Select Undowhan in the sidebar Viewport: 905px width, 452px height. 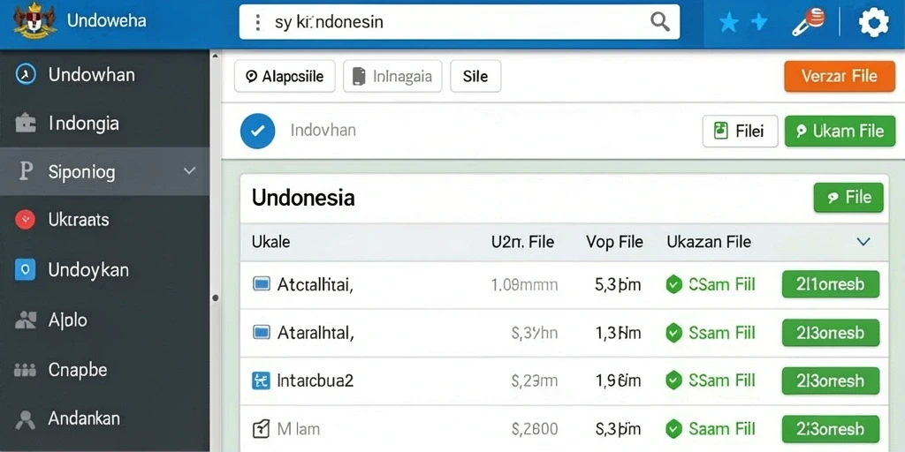coord(104,74)
